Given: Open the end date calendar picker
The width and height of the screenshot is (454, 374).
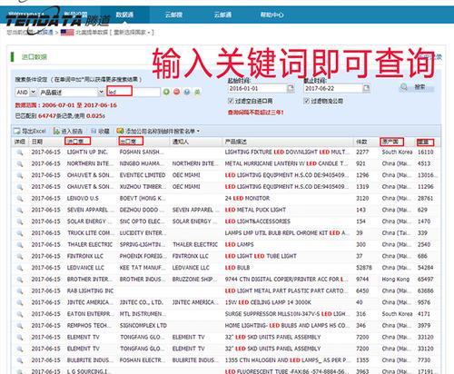Looking at the screenshot, I should coord(366,88).
